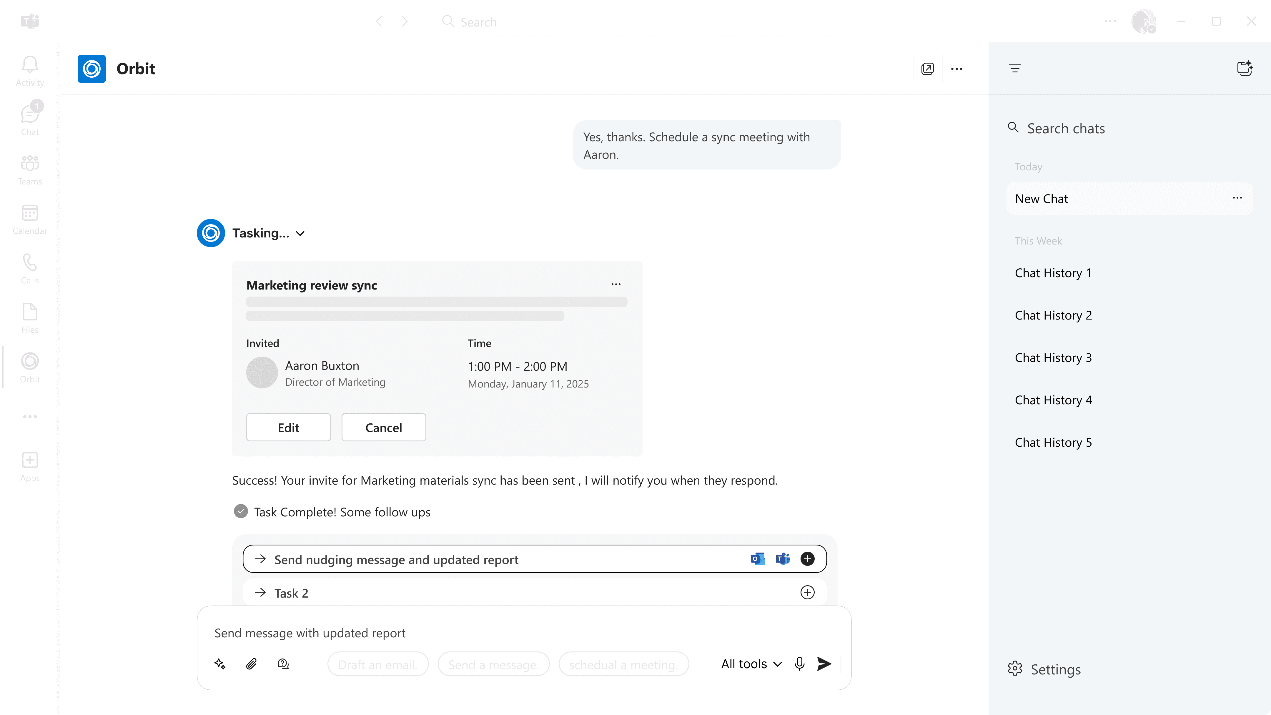Click the attach file paperclip icon

[x=251, y=664]
